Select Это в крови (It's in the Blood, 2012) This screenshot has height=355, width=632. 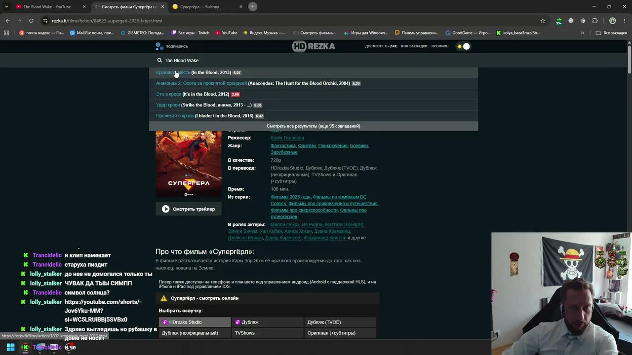tap(314, 94)
